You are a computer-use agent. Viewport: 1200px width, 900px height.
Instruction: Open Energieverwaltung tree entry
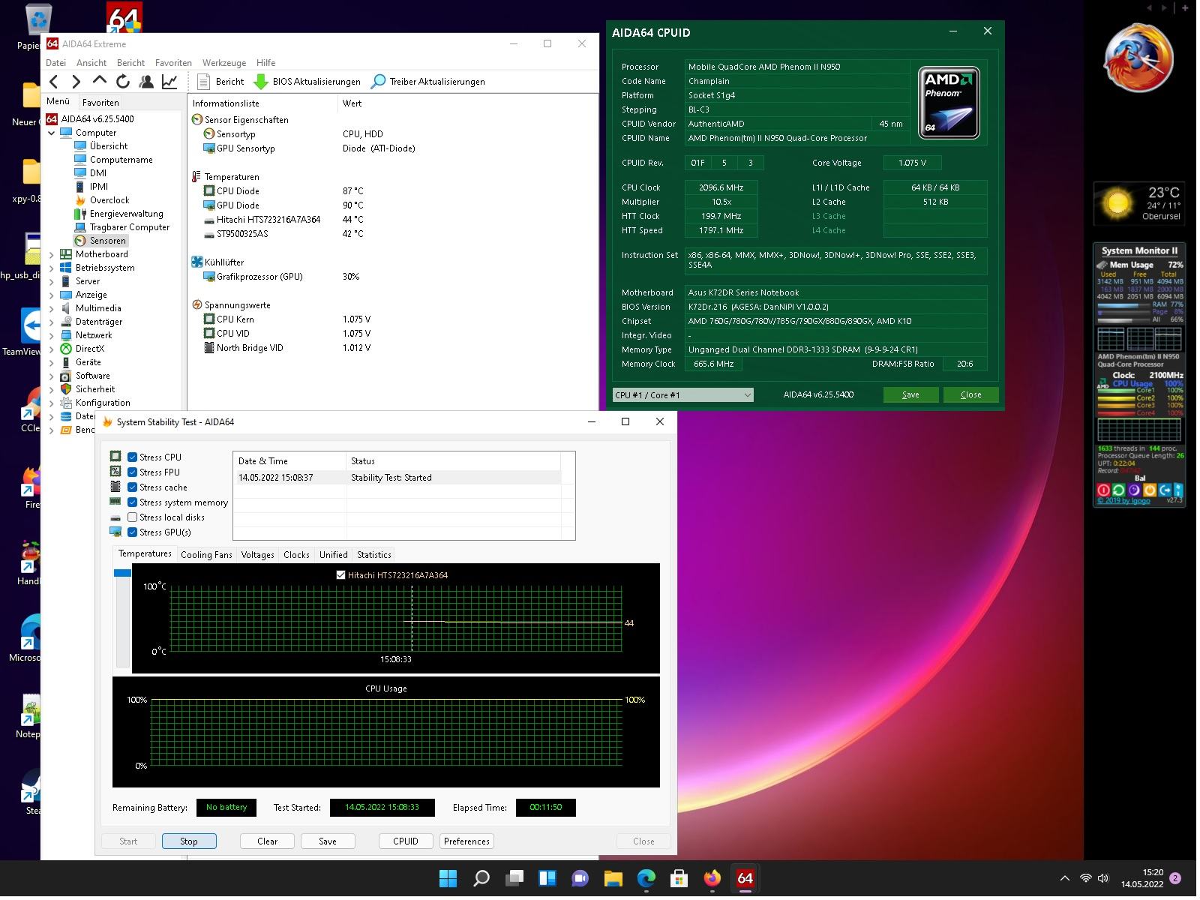(x=118, y=214)
